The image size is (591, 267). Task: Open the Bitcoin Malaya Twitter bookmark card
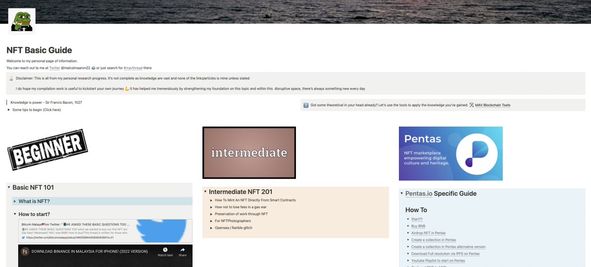[x=104, y=231]
